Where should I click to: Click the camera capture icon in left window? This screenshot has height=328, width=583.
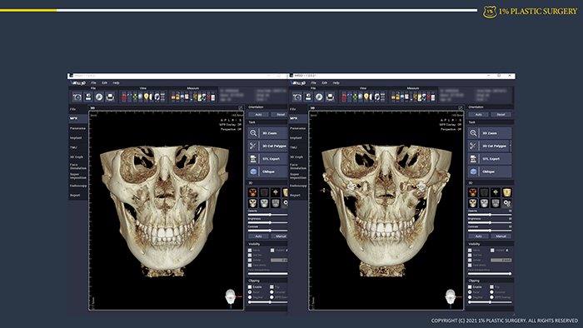tap(77, 97)
